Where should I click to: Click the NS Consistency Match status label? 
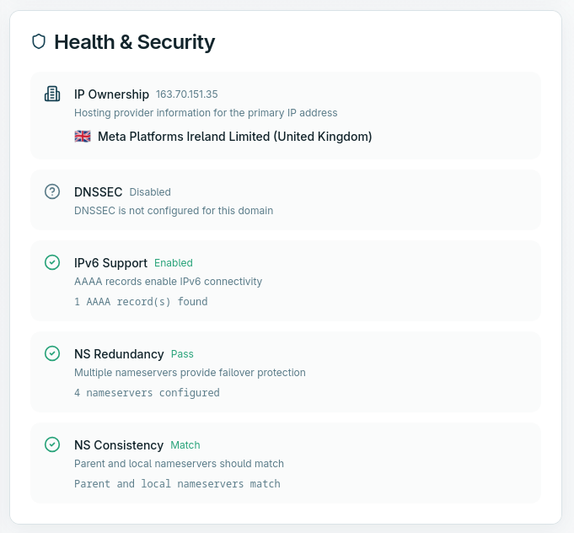pos(185,445)
